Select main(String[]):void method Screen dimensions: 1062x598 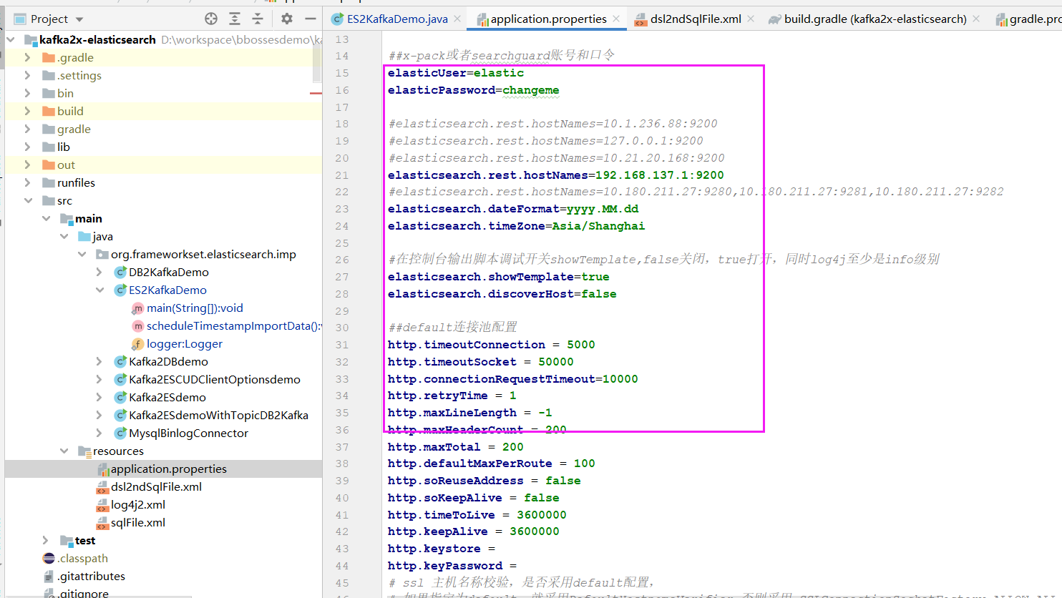tap(195, 308)
